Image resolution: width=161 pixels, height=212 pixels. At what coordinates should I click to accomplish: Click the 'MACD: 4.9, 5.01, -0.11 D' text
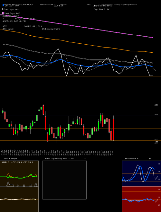14,21
